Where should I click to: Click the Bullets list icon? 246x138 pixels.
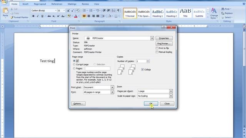(x=84, y=10)
